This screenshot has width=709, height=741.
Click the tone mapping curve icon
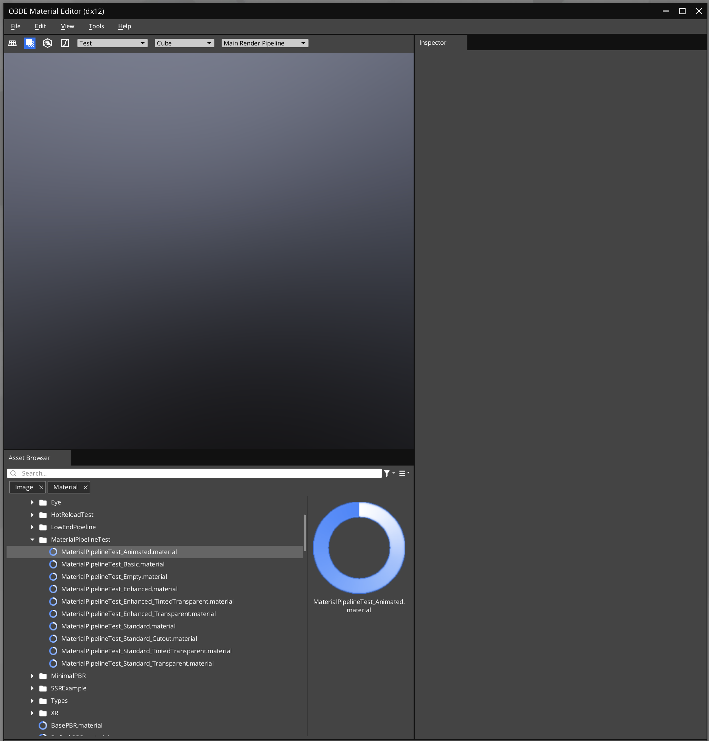pyautogui.click(x=65, y=43)
